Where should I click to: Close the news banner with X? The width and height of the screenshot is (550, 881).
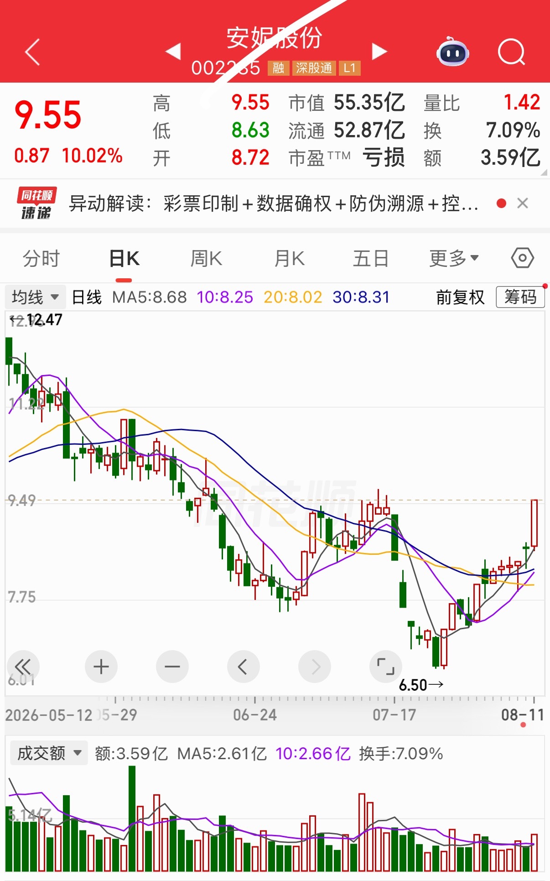[x=523, y=203]
